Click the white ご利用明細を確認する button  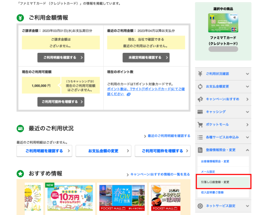click(x=44, y=151)
